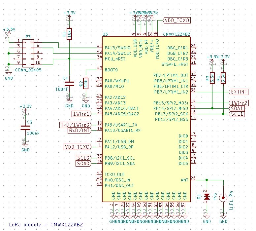Click the PB12/SPI2_NSS pin name
This screenshot has width=256, height=231.
click(x=172, y=119)
